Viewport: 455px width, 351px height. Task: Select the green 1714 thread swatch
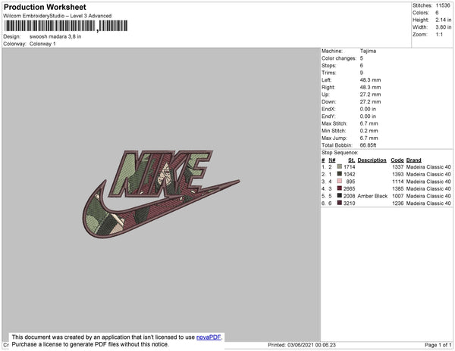click(340, 166)
